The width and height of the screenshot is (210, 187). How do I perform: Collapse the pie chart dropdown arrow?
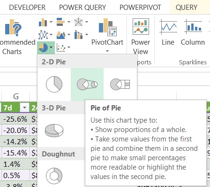51,47
